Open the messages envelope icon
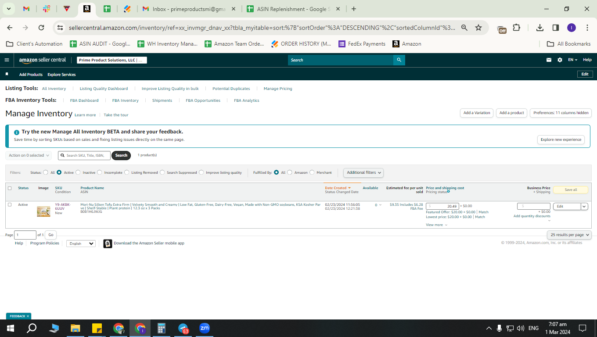Viewport: 597px width, 337px height. pyautogui.click(x=549, y=60)
